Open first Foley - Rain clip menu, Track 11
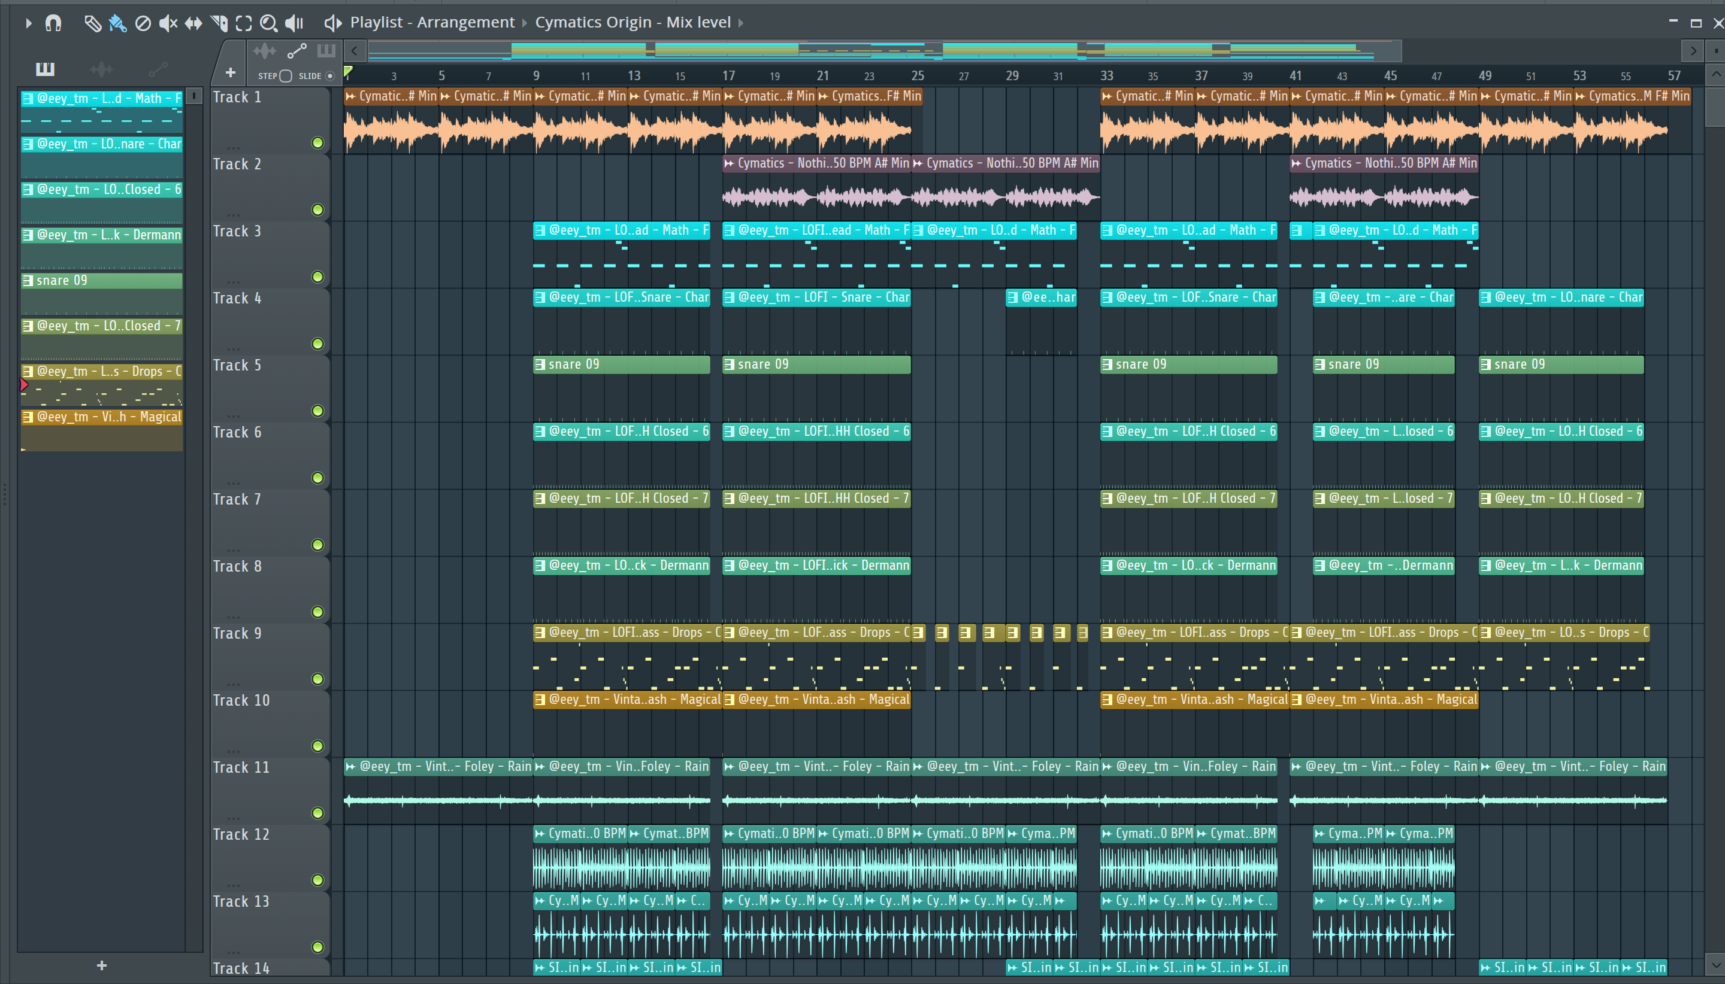1725x984 pixels. 350,767
